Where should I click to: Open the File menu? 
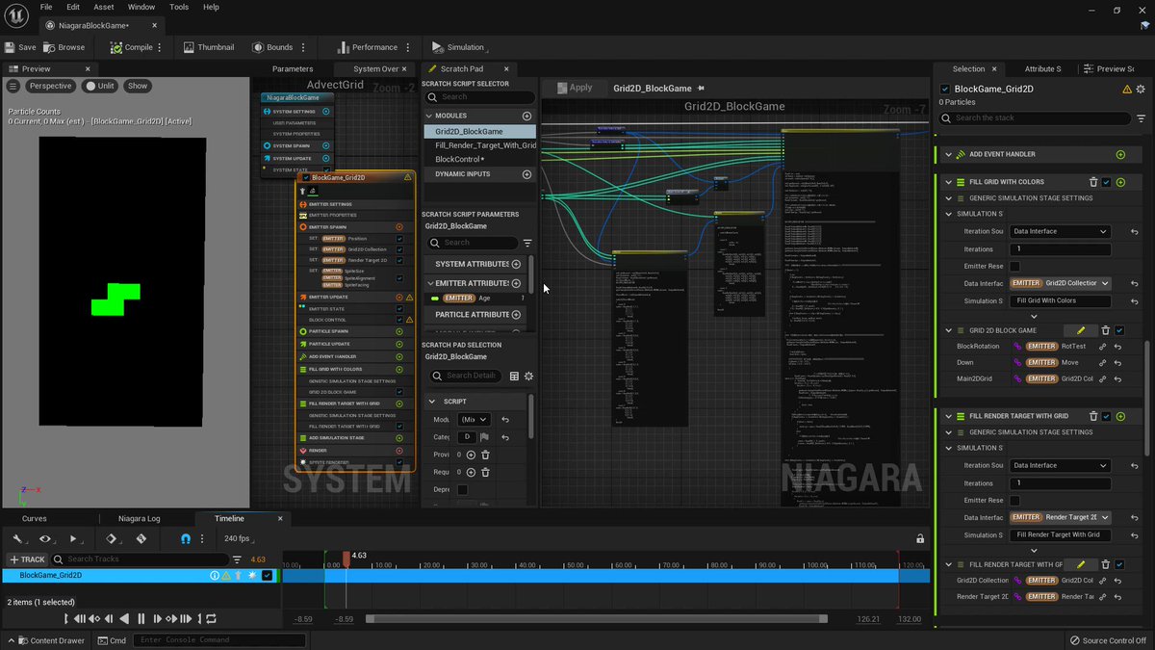tap(46, 7)
